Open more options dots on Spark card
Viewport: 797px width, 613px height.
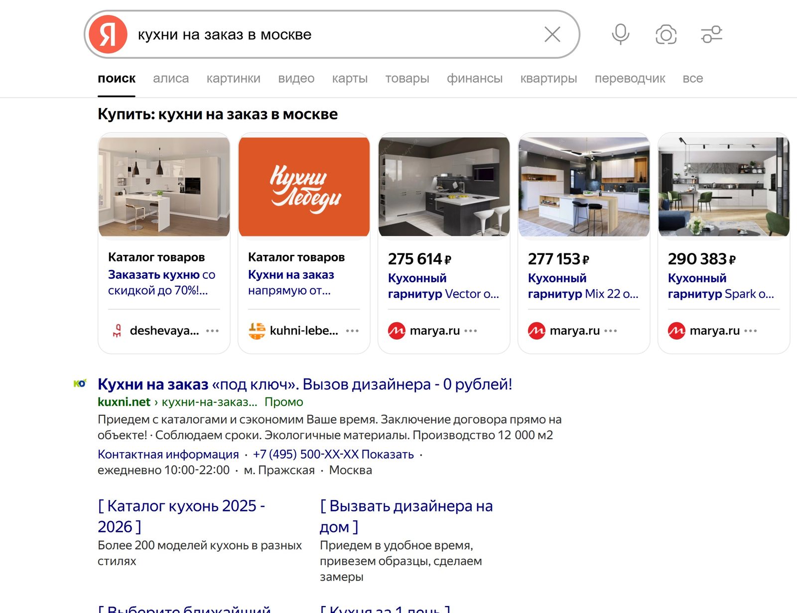[x=751, y=331]
